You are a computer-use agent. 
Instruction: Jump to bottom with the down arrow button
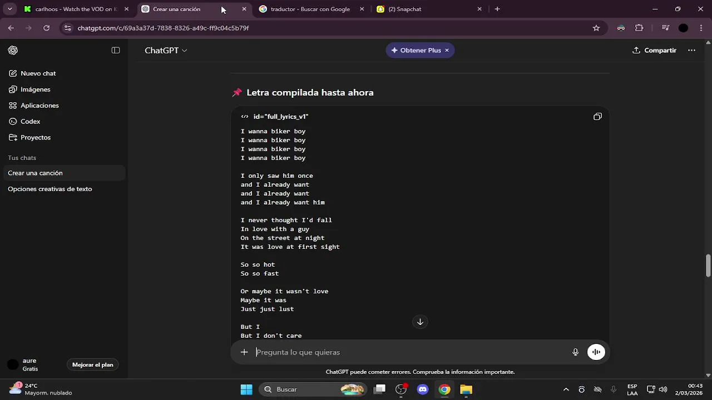pyautogui.click(x=420, y=322)
